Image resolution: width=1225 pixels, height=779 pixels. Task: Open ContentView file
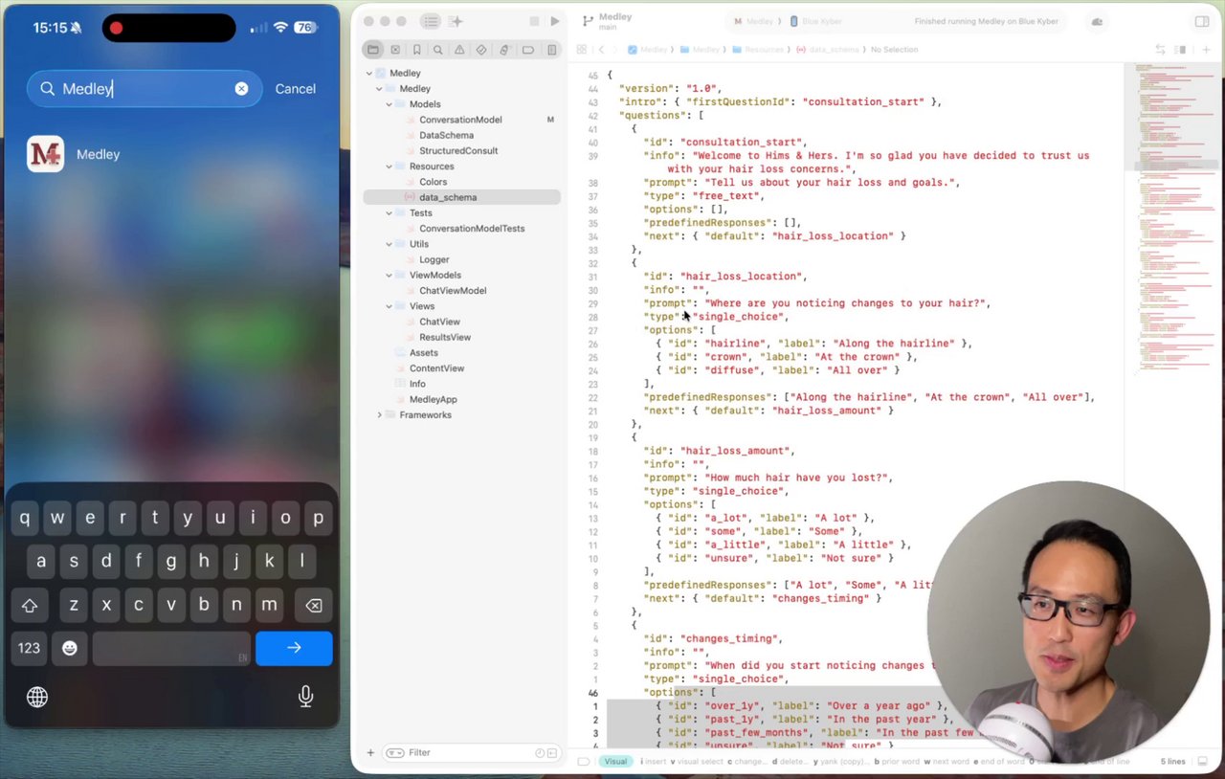tap(436, 368)
